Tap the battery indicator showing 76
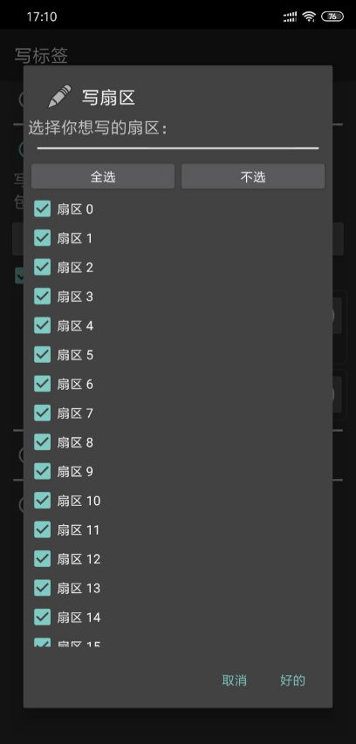Screen dimensions: 356x744 (332, 17)
